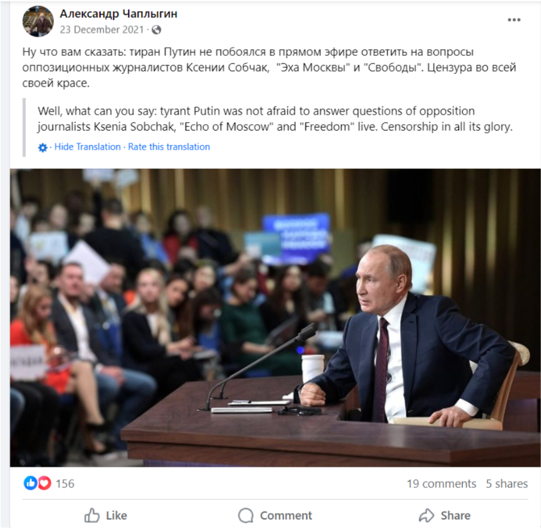Click the author's profile picture

point(38,21)
